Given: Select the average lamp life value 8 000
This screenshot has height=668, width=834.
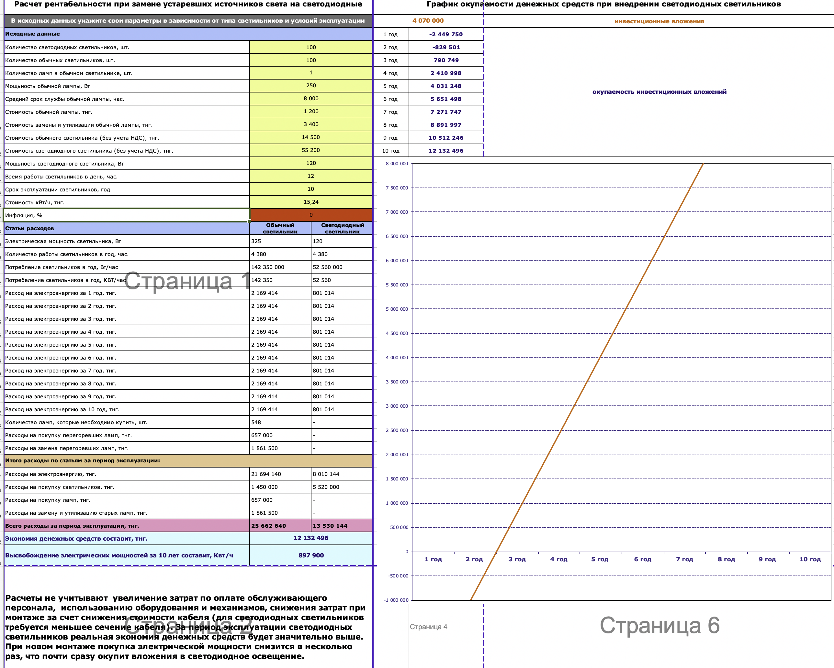Looking at the screenshot, I should [310, 99].
